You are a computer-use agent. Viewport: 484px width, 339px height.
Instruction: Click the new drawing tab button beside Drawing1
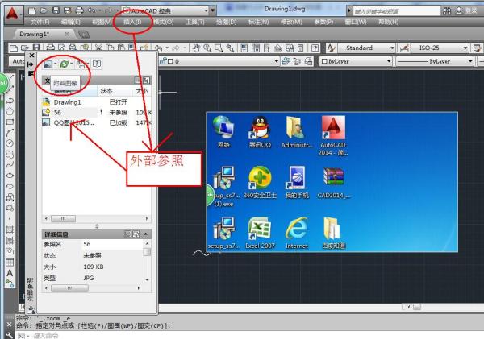(x=83, y=34)
